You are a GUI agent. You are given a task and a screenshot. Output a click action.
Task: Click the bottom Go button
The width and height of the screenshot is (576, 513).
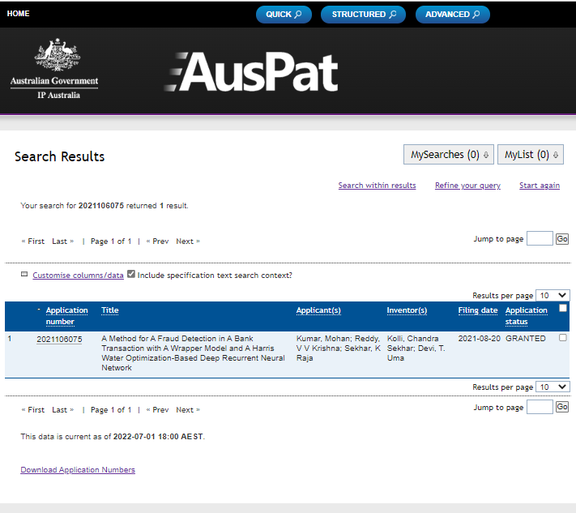click(x=562, y=407)
